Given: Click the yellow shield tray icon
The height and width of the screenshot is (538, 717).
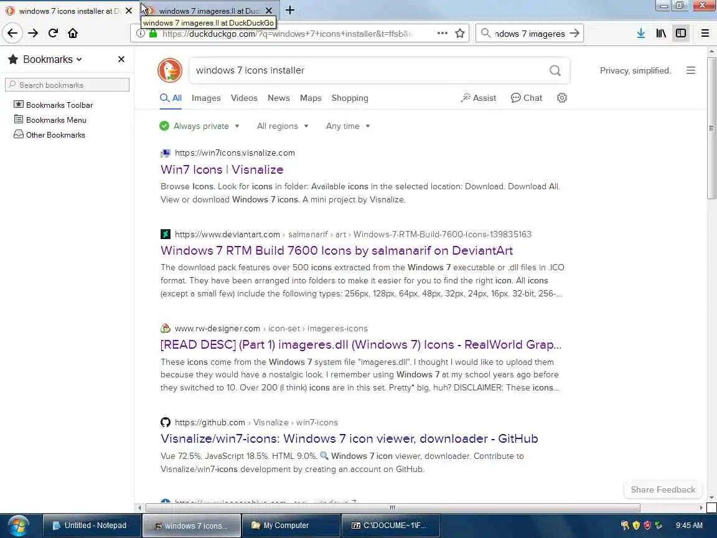Looking at the screenshot, I should point(635,526).
